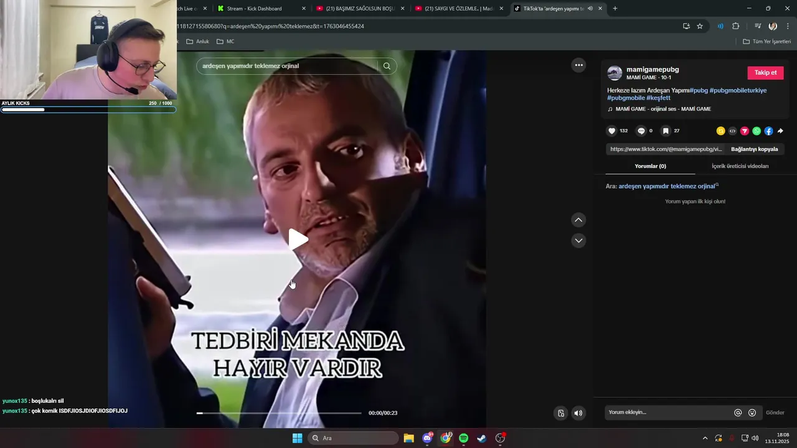Search ardeşen yapımıdır teklemez orjinal suggestion
Screen dimensions: 797x448
click(666, 186)
